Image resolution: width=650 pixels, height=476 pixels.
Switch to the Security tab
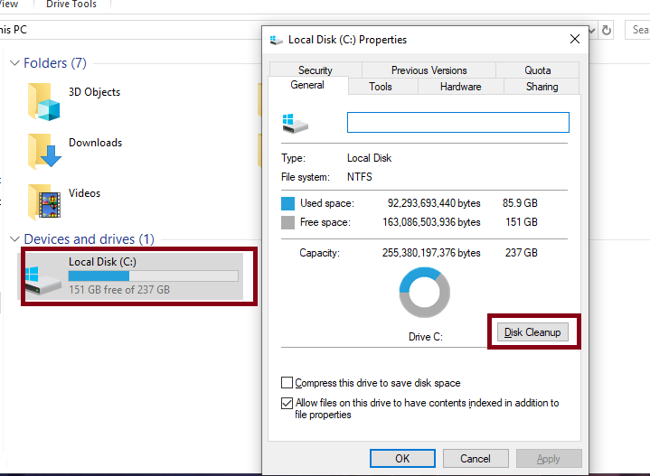point(315,70)
